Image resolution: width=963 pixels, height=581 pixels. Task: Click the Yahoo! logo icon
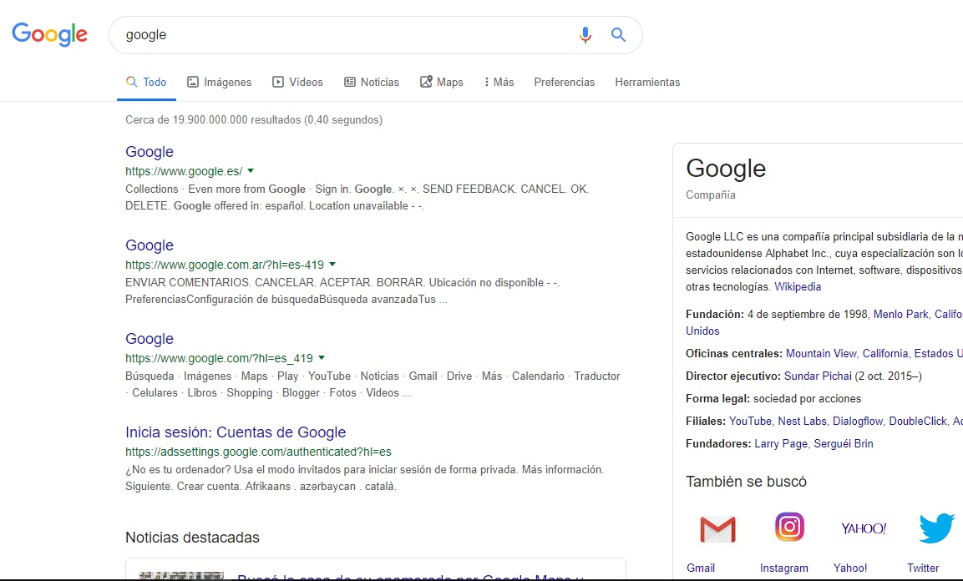tap(863, 528)
